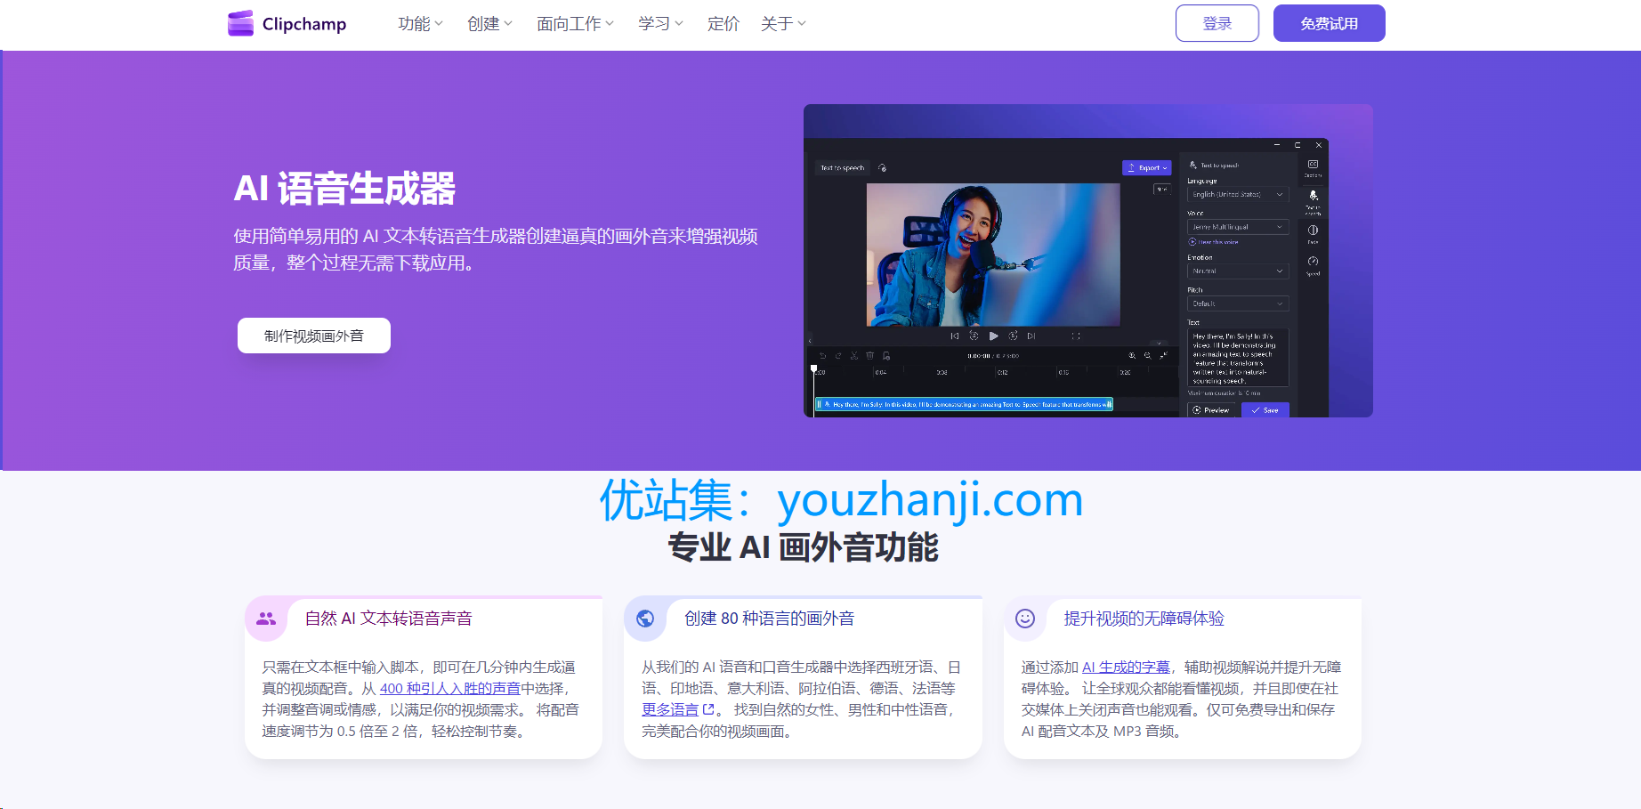
Task: Click the forward 5 seconds icon
Action: point(1013,336)
